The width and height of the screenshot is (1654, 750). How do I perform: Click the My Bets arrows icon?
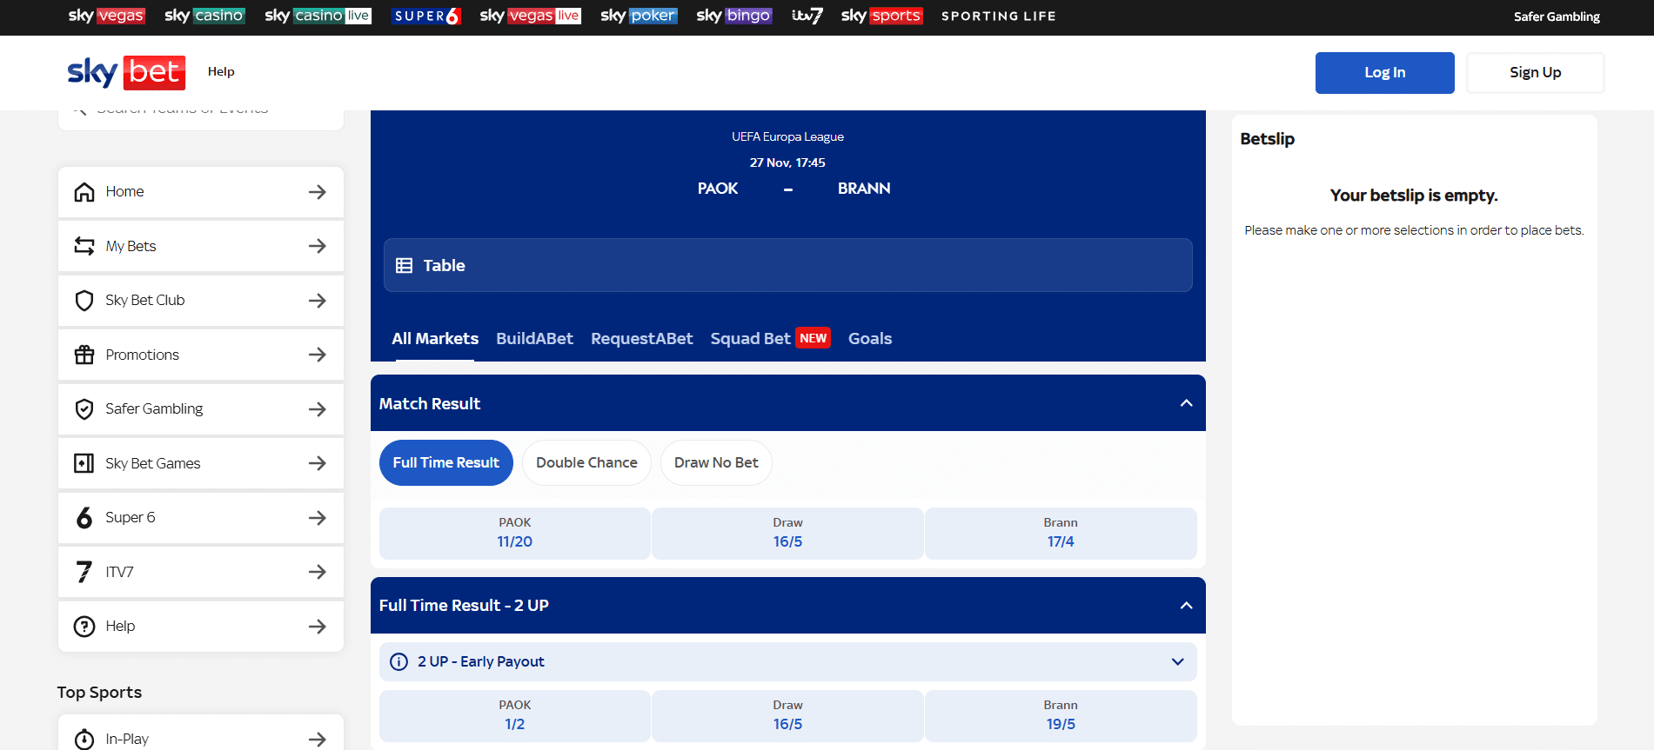[x=84, y=246]
